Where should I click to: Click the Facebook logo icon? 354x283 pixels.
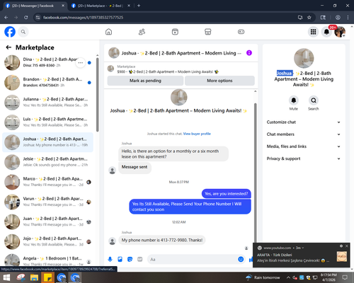[x=10, y=32]
